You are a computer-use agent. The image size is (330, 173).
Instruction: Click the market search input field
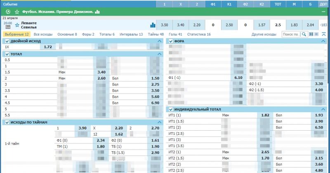click(x=290, y=35)
